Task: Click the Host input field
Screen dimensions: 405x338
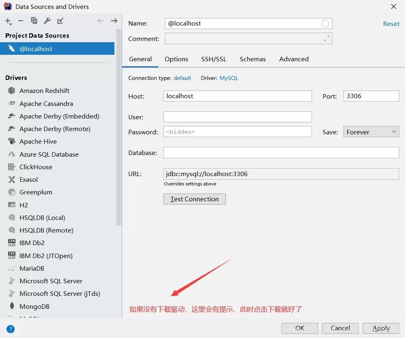Action: point(237,96)
